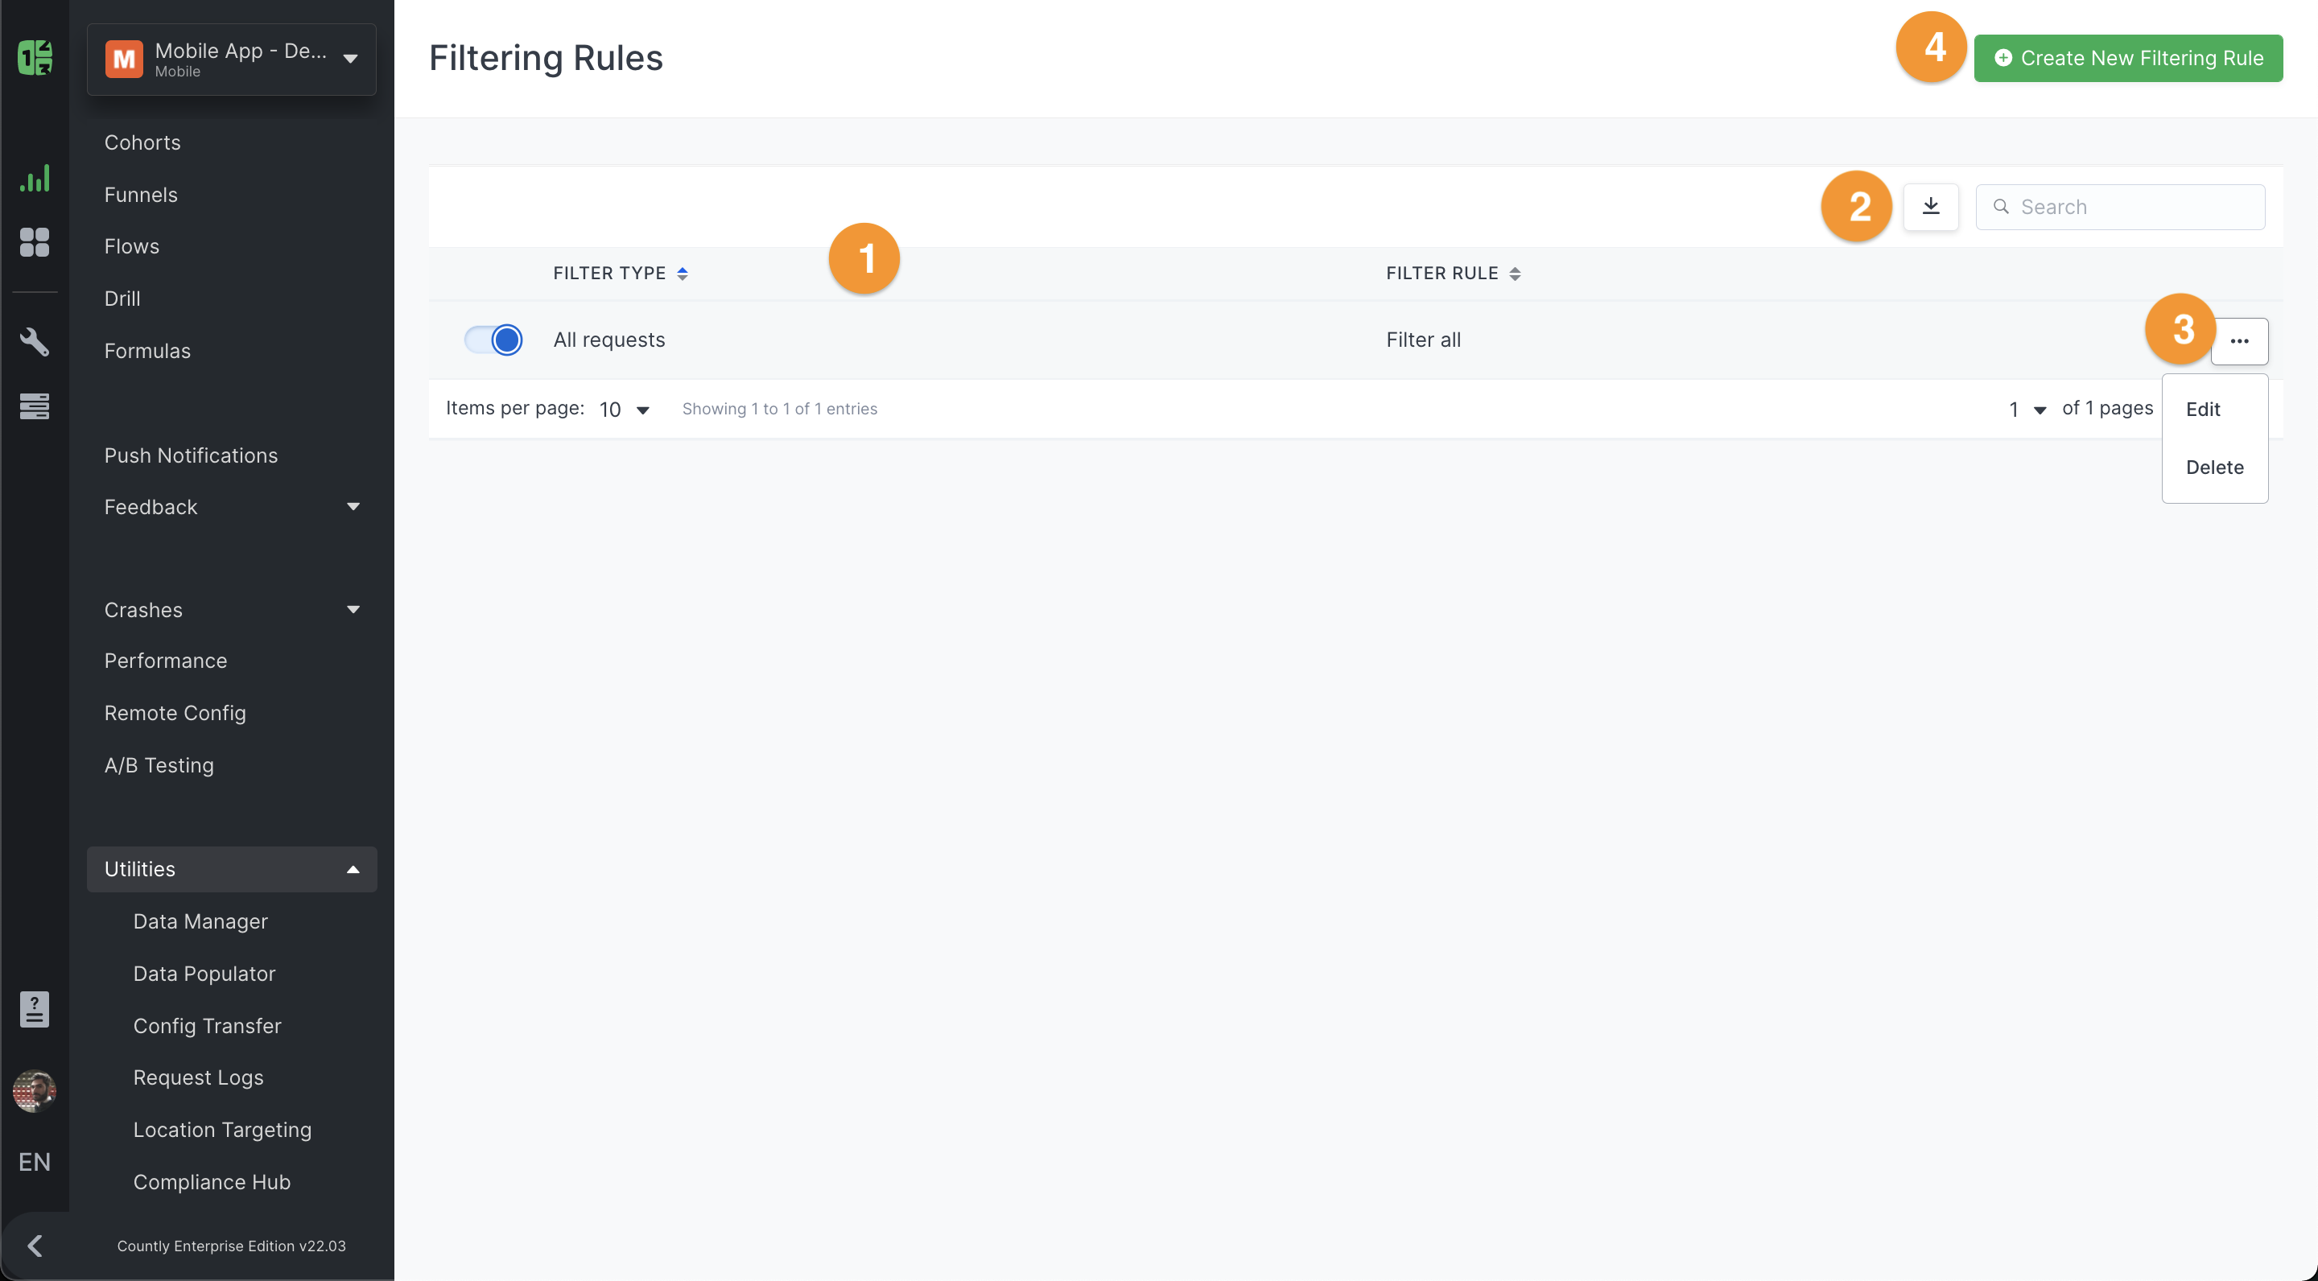Viewport: 2318px width, 1281px height.
Task: Open the analytics bar chart icon
Action: click(x=34, y=178)
